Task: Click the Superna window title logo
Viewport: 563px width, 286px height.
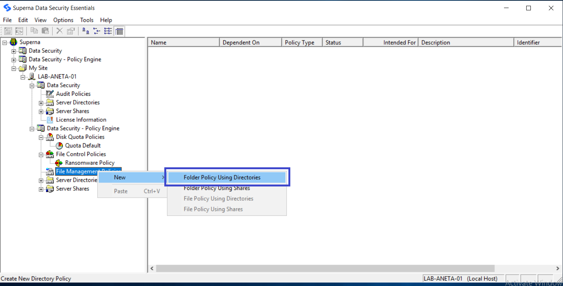Action: coord(7,8)
